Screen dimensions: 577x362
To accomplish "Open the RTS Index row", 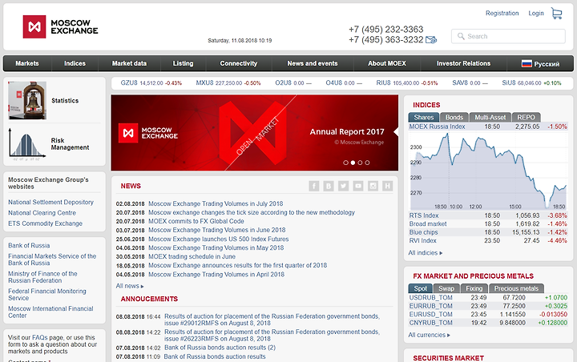I will tap(488, 215).
